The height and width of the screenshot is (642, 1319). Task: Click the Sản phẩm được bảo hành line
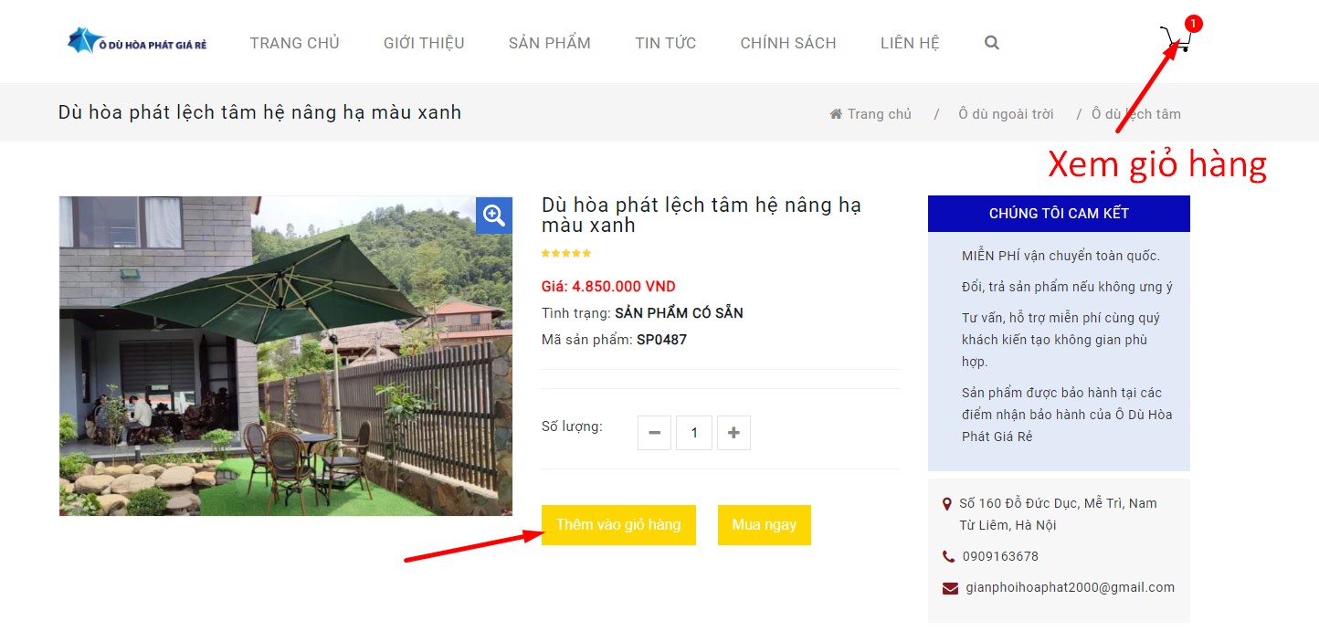point(1067,415)
